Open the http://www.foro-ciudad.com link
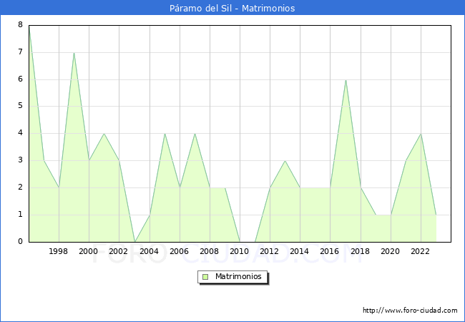 pos(410,311)
